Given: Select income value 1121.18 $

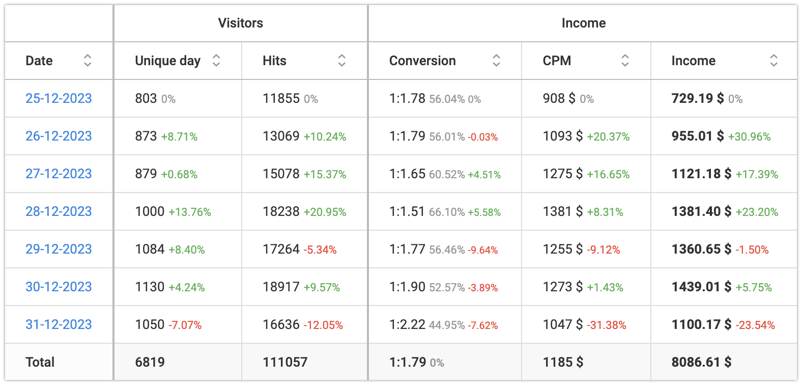Looking at the screenshot, I should point(701,174).
